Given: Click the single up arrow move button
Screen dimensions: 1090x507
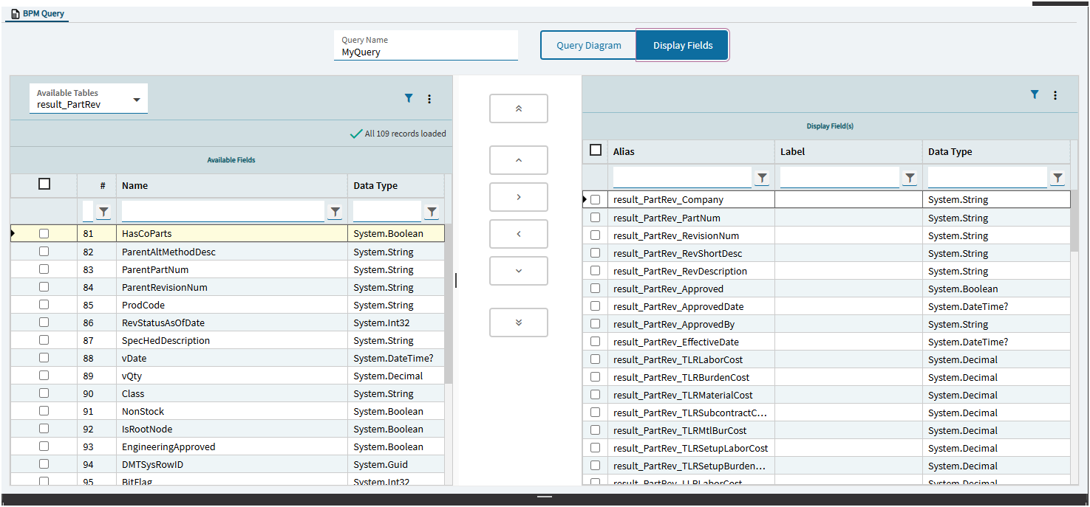Looking at the screenshot, I should [x=518, y=160].
